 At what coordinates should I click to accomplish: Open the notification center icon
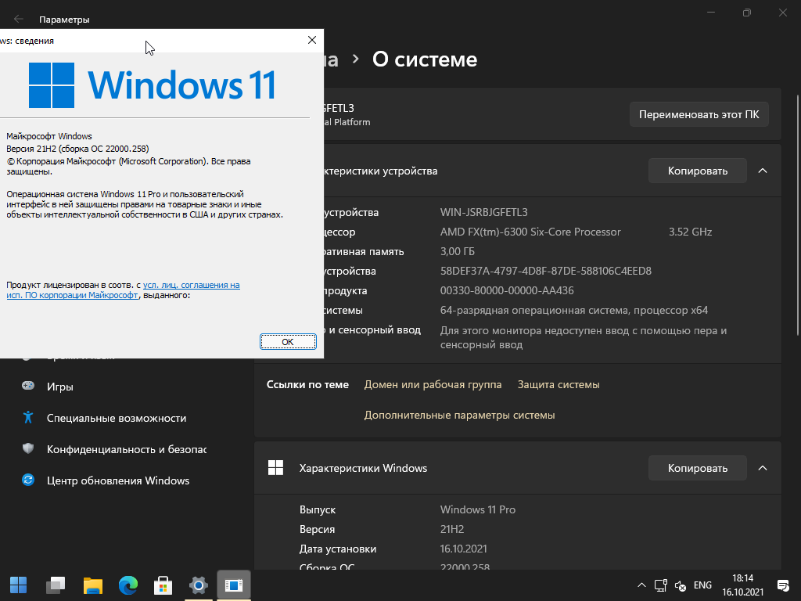click(x=782, y=585)
